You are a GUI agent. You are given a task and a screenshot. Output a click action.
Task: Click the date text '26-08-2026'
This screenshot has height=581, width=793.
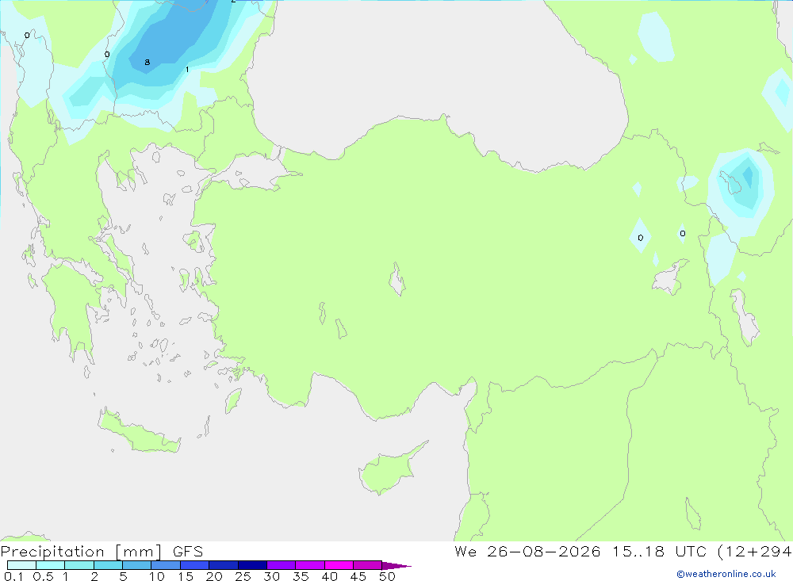(544, 552)
